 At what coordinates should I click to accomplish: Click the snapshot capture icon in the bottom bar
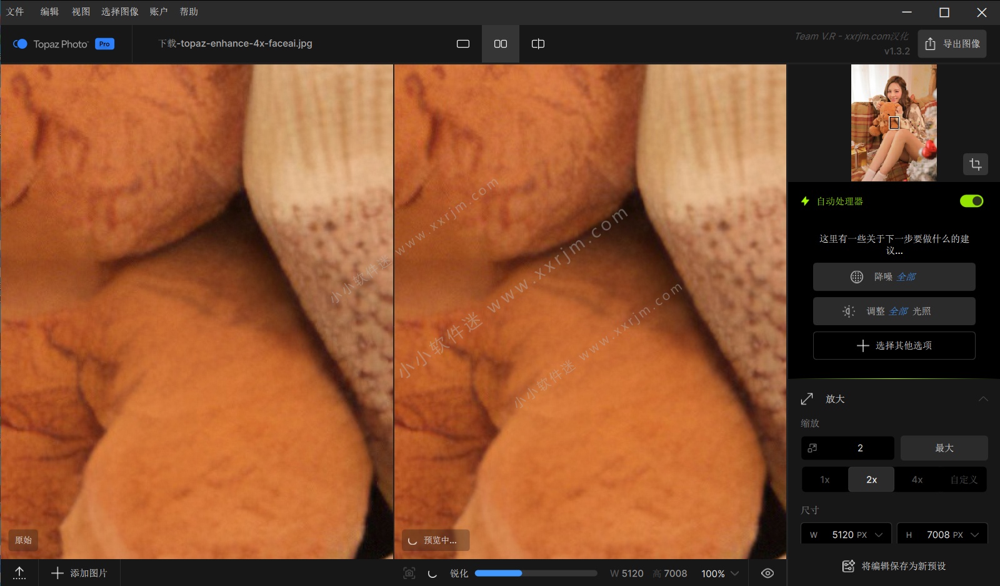409,573
